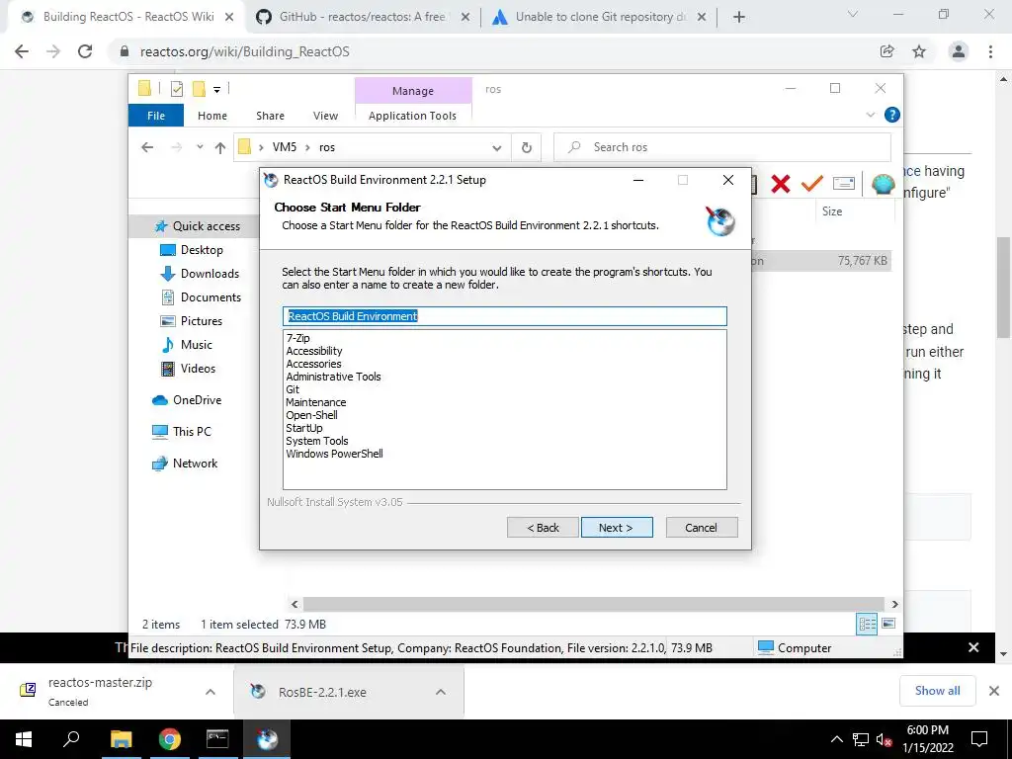
Task: Click the Chrome address bar URL
Action: click(245, 51)
